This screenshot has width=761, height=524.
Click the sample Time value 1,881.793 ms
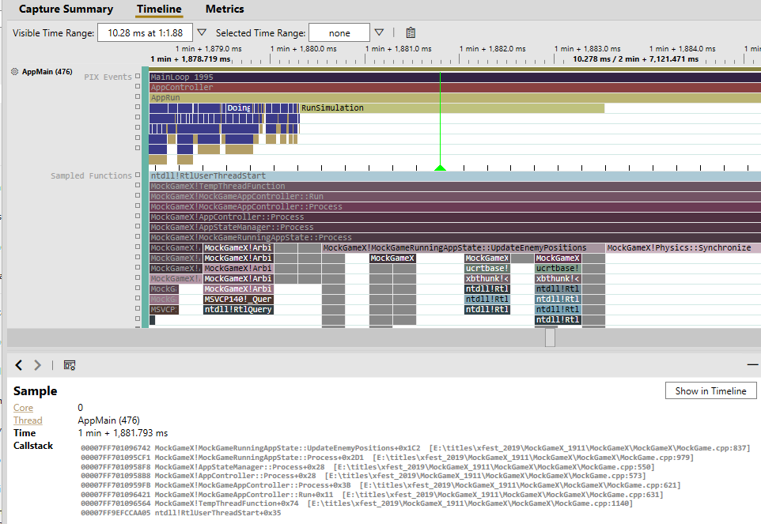[123, 433]
